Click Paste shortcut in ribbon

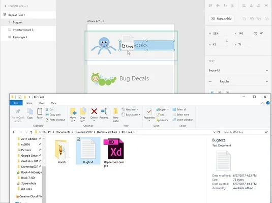tap(55, 120)
